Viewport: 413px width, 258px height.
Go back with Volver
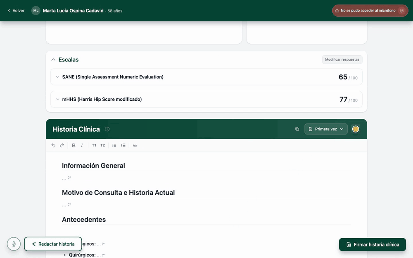[x=16, y=11]
